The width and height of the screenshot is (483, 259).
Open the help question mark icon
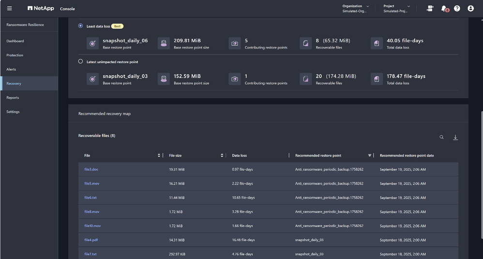coord(457,8)
